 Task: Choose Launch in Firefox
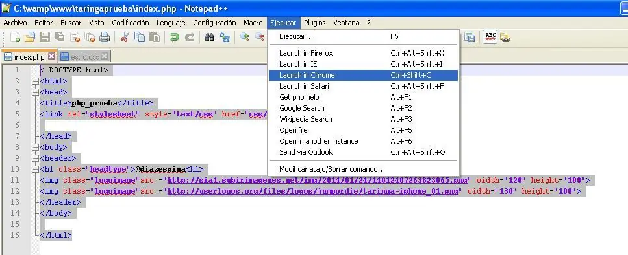tap(363, 53)
